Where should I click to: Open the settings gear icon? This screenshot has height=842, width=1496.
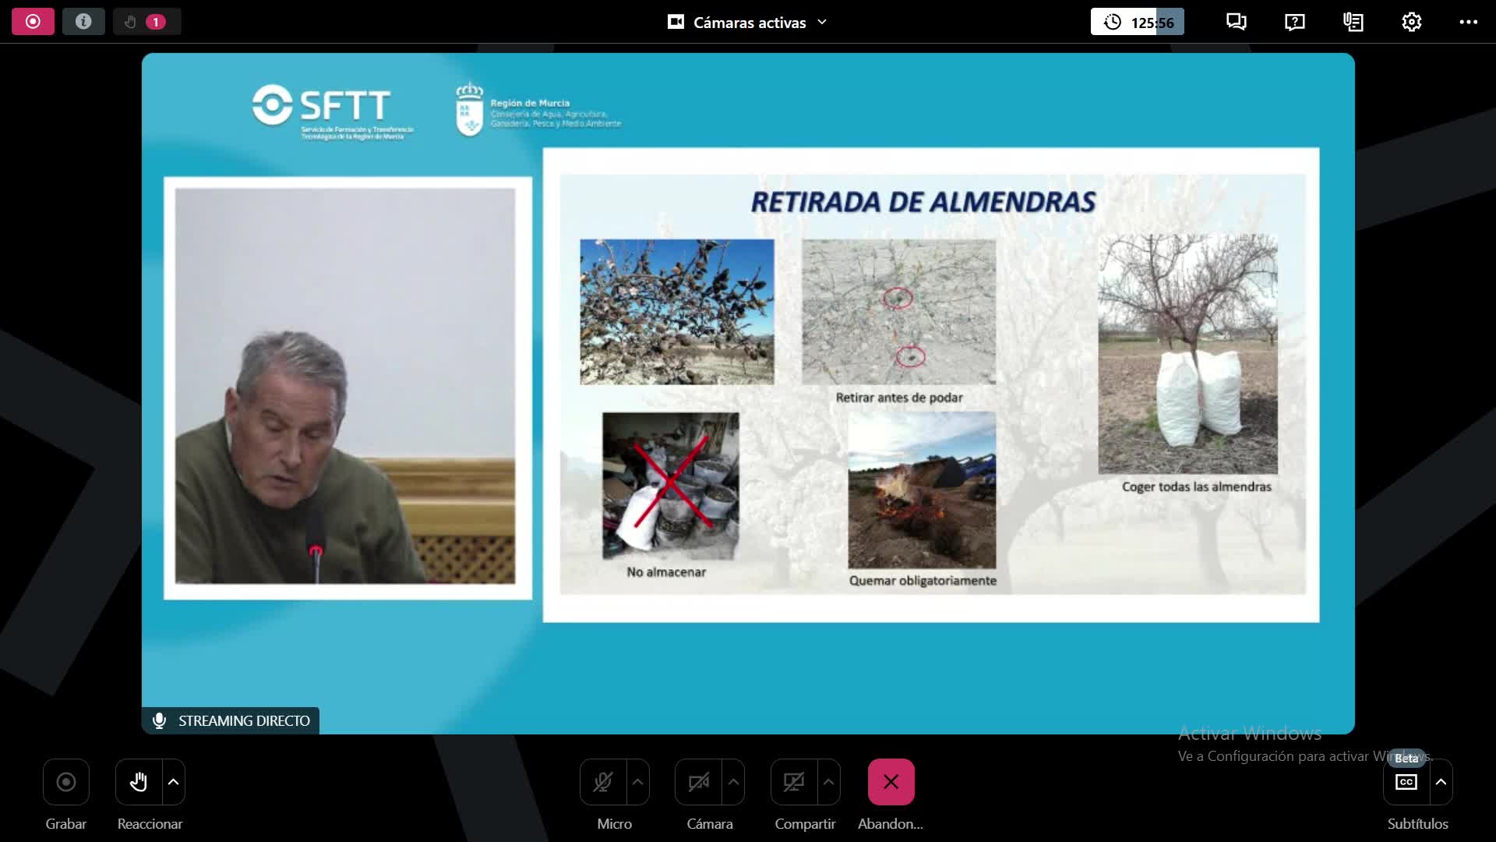point(1411,22)
